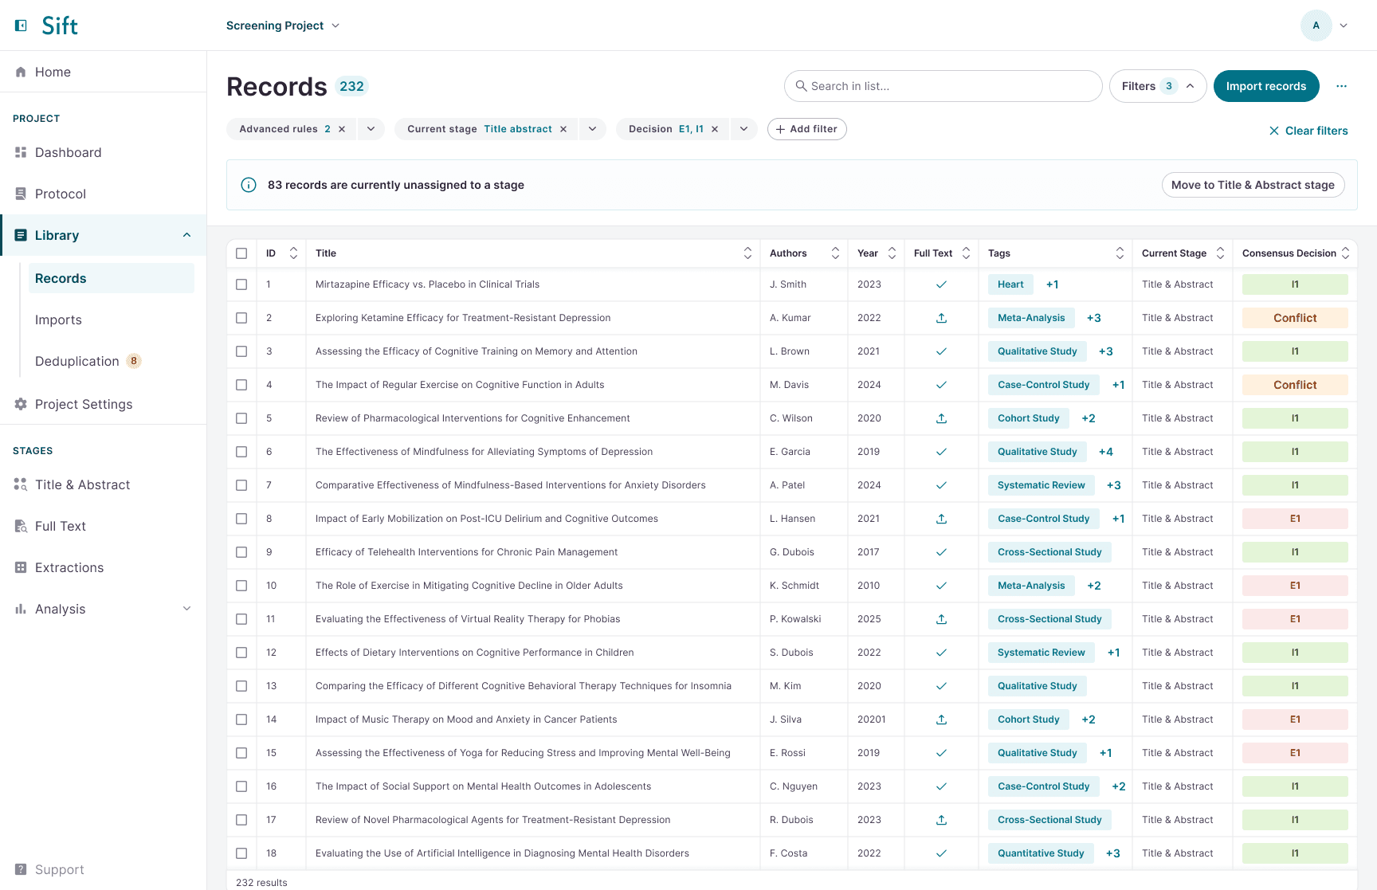The width and height of the screenshot is (1377, 890).
Task: Select checkbox for record 10 Role of Exercise
Action: (x=241, y=586)
